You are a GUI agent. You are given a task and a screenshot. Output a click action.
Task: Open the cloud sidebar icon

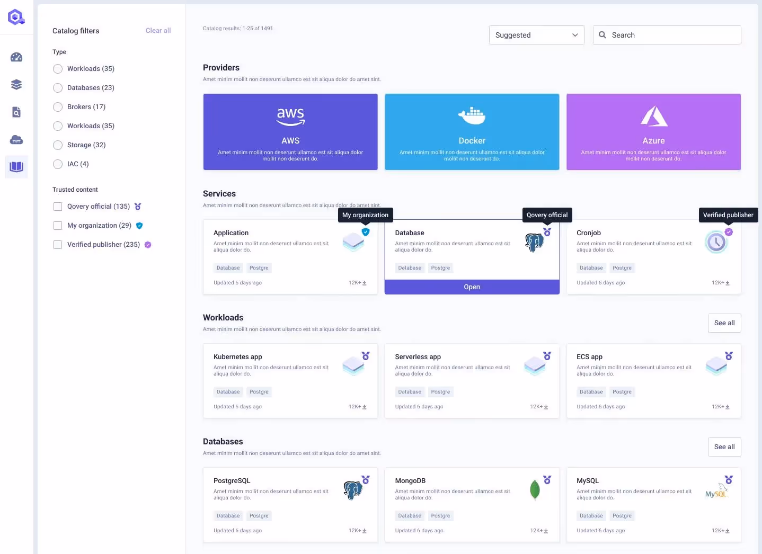pos(16,140)
